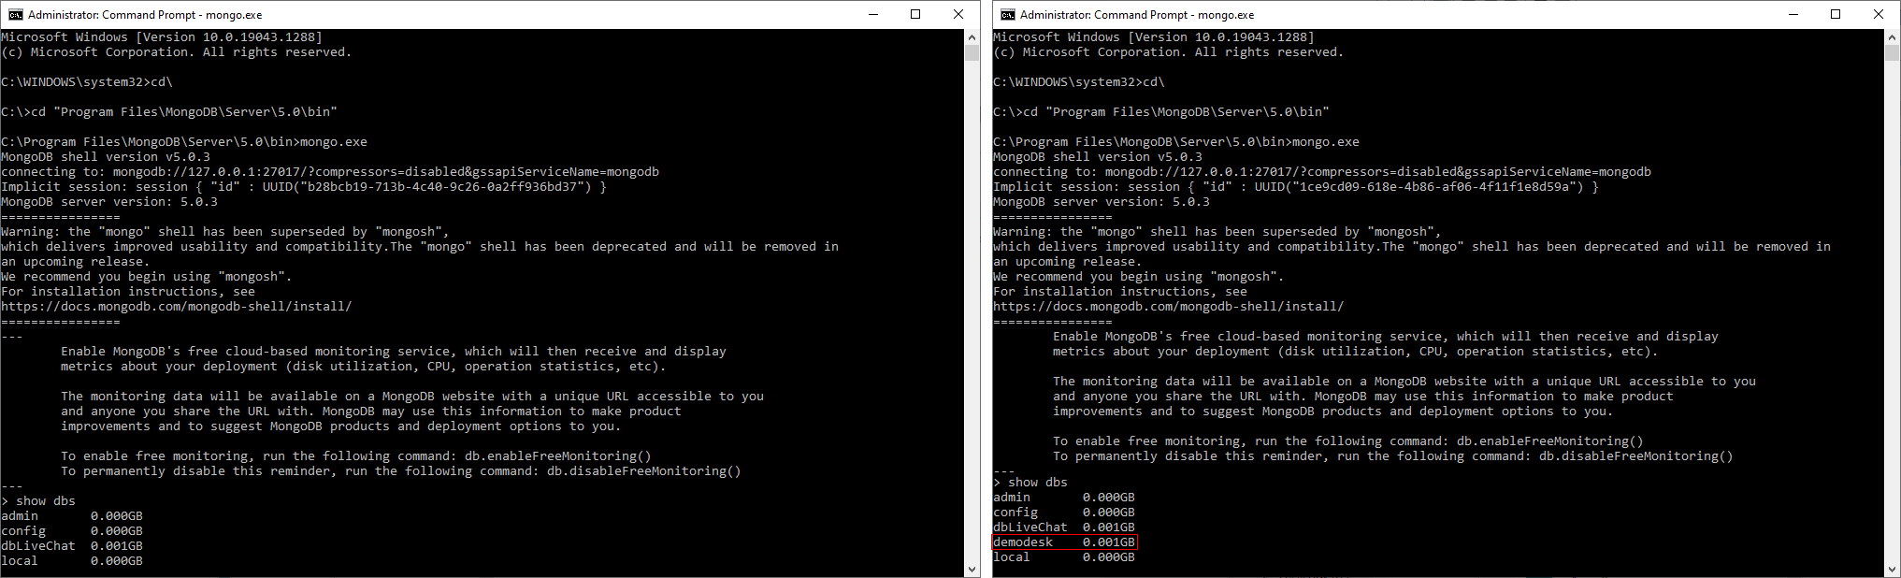Click 'MongoDB shell version v5.0.3' in left window

pyautogui.click(x=106, y=157)
